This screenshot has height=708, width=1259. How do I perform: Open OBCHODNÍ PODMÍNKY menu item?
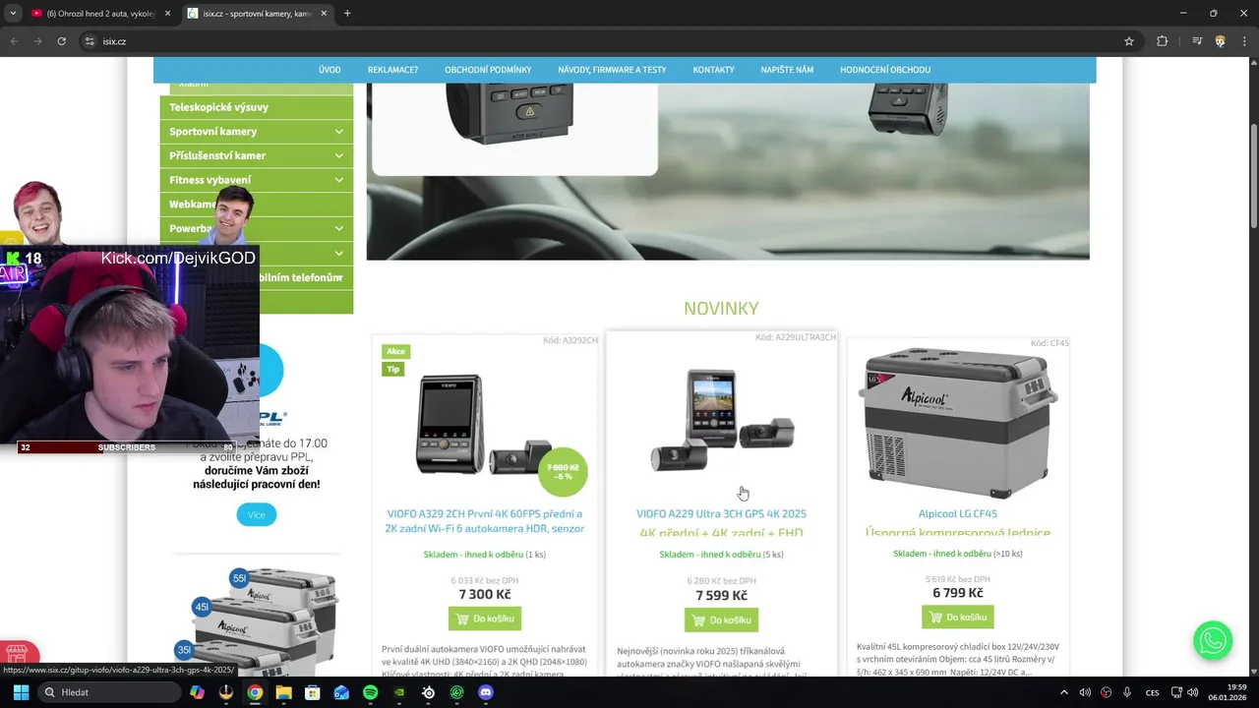tap(488, 70)
